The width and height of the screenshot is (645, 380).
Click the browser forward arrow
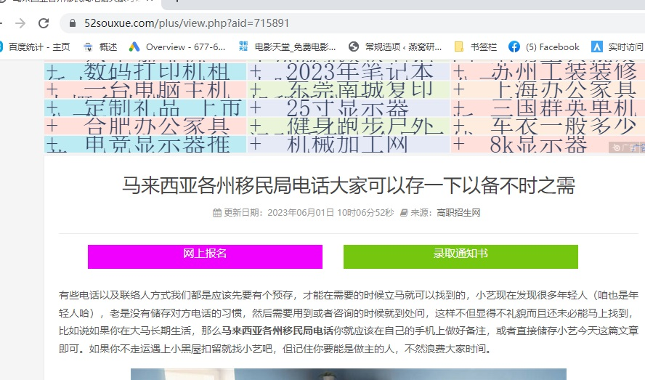click(20, 23)
